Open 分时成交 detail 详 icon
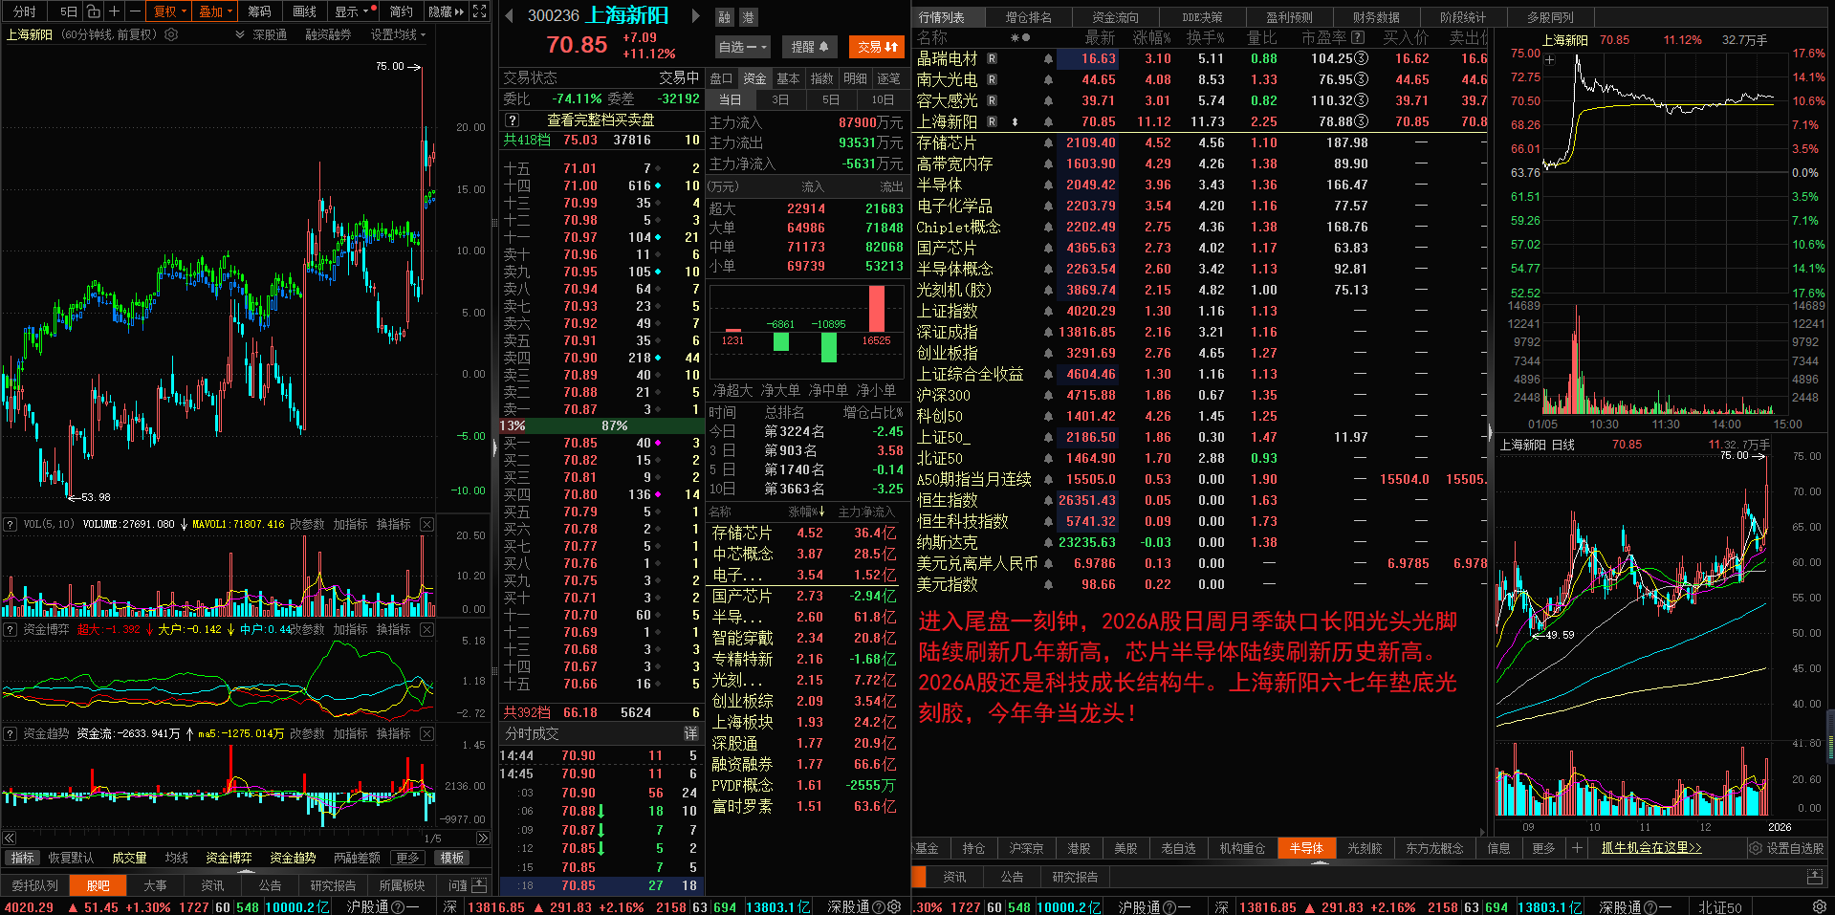The width and height of the screenshot is (1835, 915). (691, 733)
